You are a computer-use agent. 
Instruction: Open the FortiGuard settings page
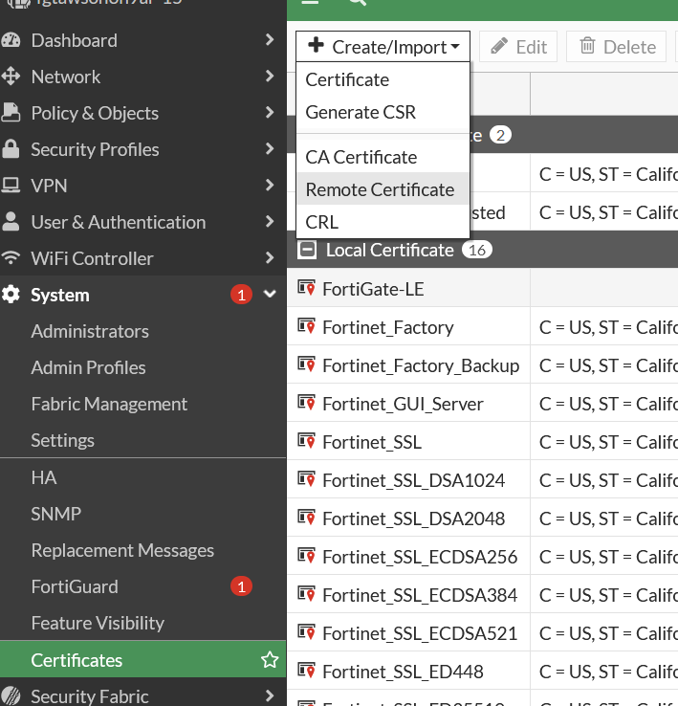(x=75, y=586)
